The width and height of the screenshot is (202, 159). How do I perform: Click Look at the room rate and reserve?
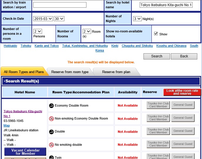[x=182, y=92]
